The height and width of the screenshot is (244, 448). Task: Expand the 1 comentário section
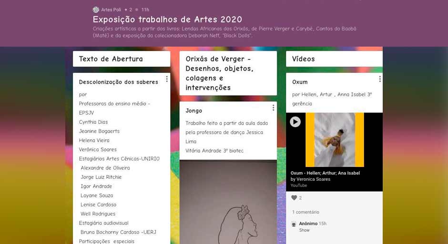305,212
